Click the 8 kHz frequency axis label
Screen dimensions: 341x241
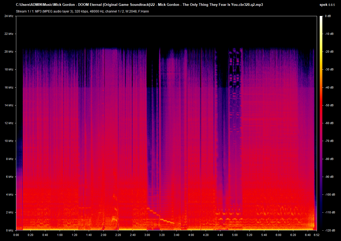[10, 159]
